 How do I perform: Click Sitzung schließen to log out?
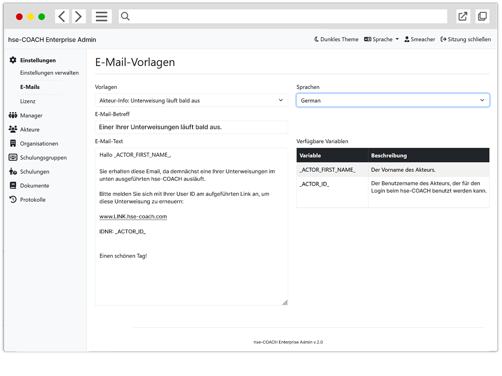point(466,39)
